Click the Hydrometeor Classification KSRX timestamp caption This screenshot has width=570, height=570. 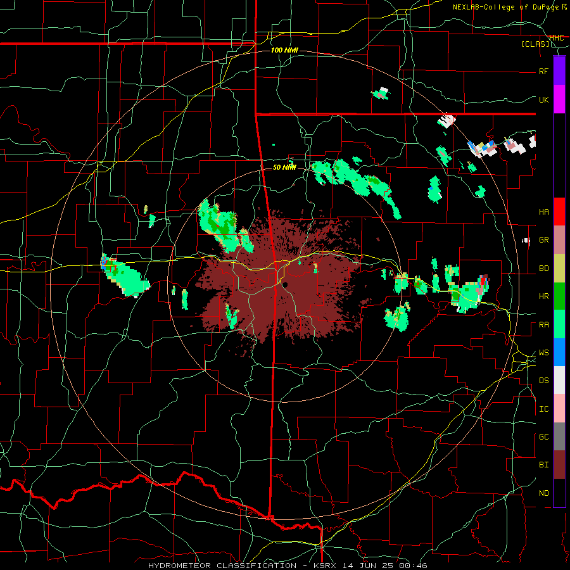pos(288,566)
